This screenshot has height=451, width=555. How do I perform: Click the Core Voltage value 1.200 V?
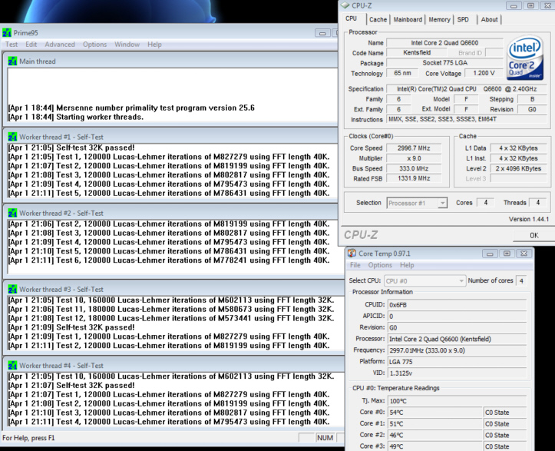(484, 73)
